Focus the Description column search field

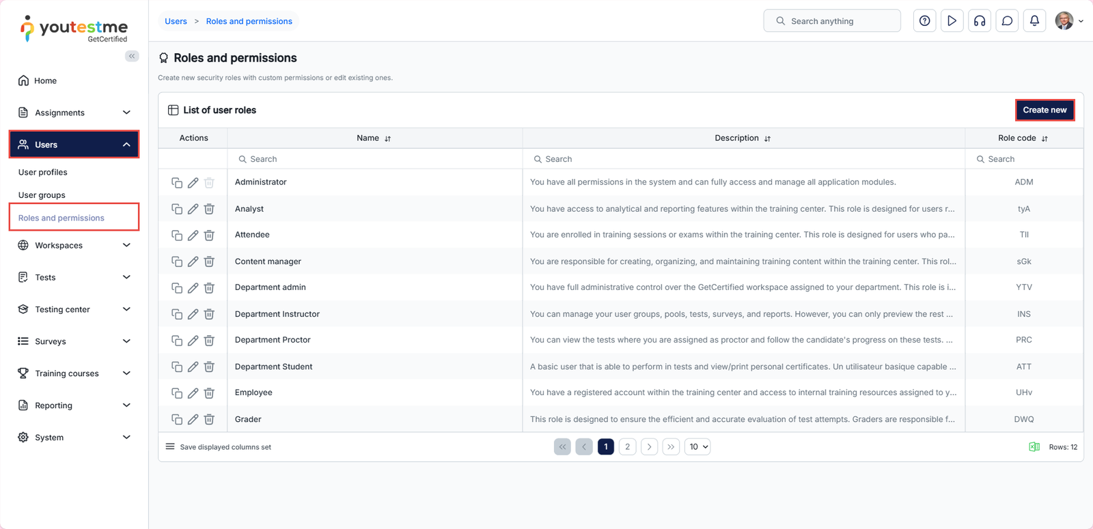click(x=744, y=159)
